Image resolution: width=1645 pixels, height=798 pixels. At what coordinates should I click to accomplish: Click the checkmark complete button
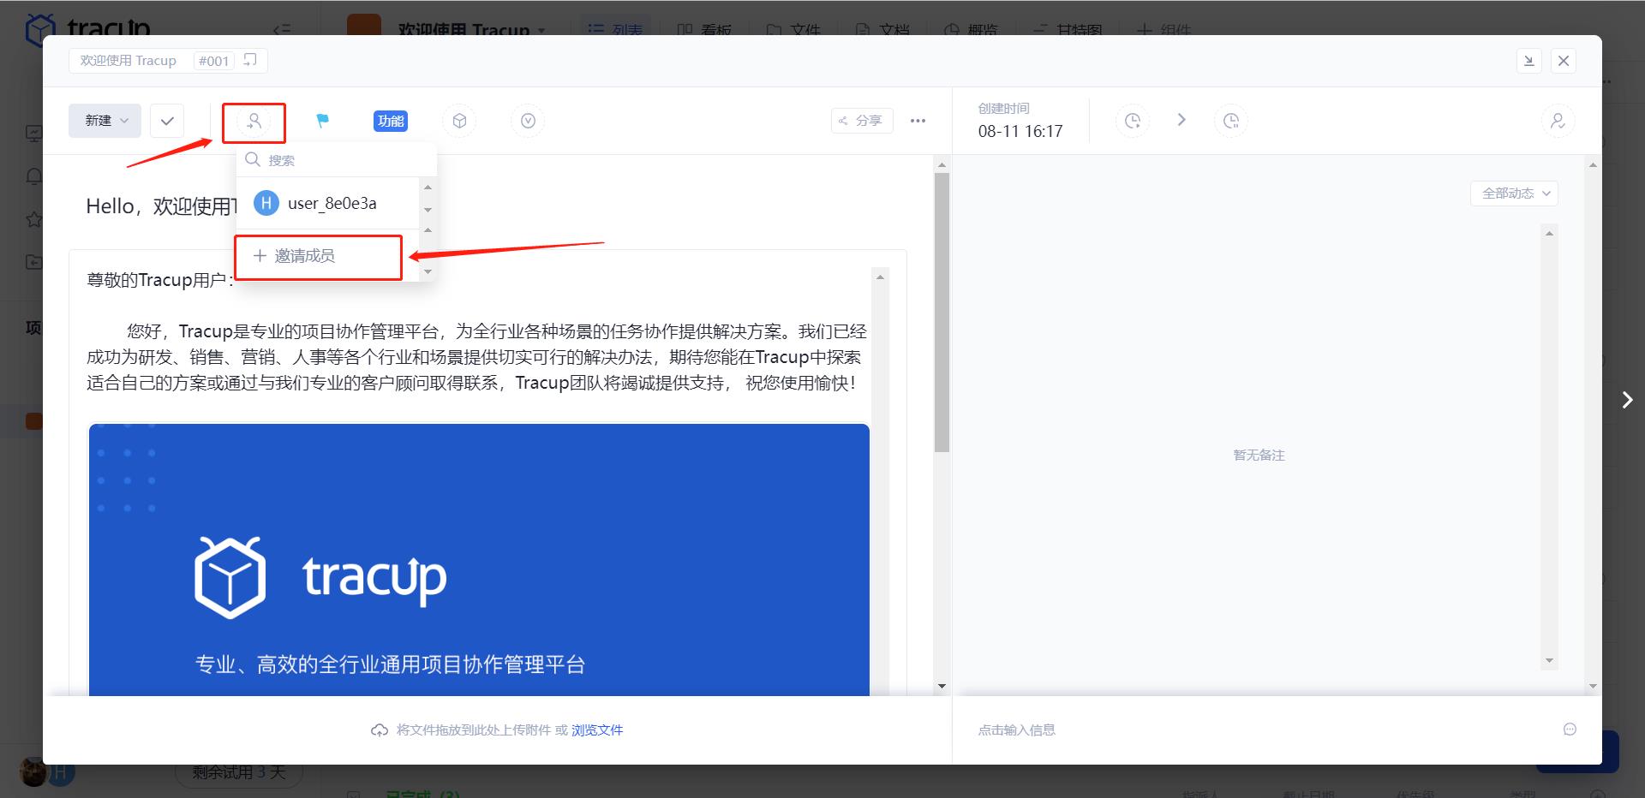pyautogui.click(x=167, y=121)
